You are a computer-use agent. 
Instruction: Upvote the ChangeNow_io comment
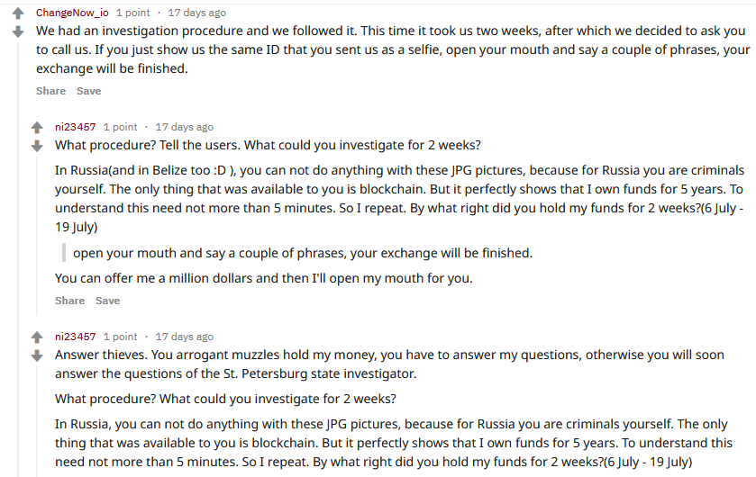click(x=18, y=13)
